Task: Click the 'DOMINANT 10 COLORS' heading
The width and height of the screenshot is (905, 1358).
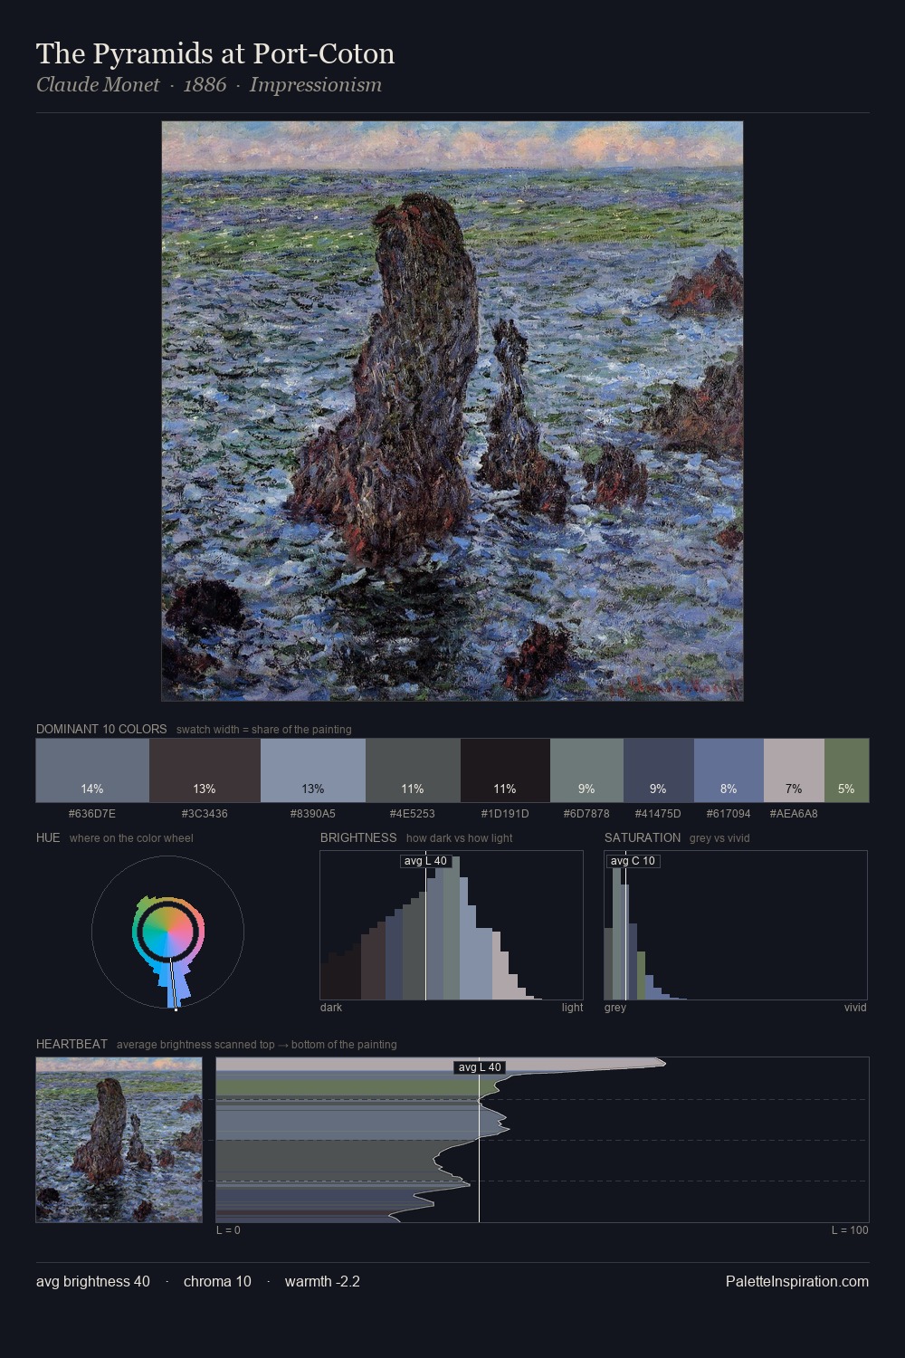Action: [101, 729]
